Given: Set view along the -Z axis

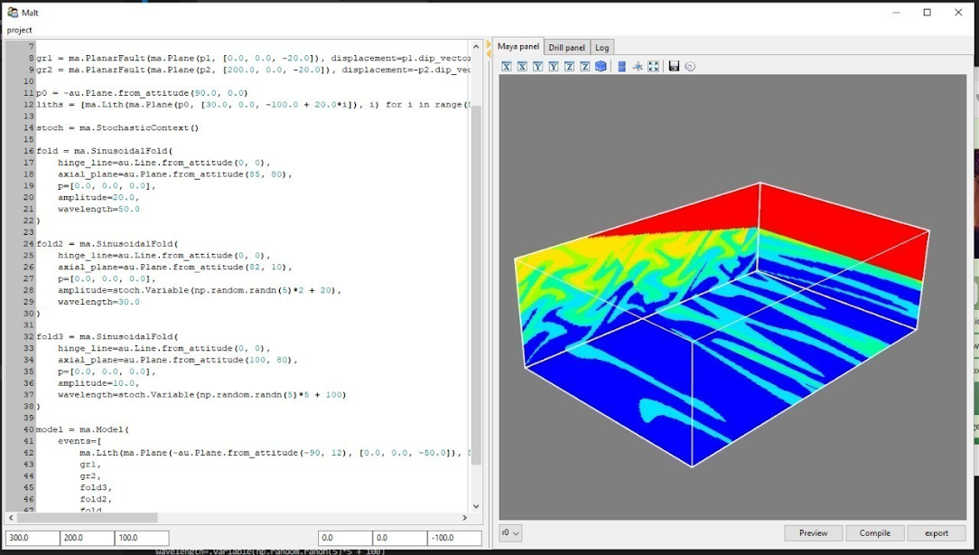Looking at the screenshot, I should pos(569,66).
